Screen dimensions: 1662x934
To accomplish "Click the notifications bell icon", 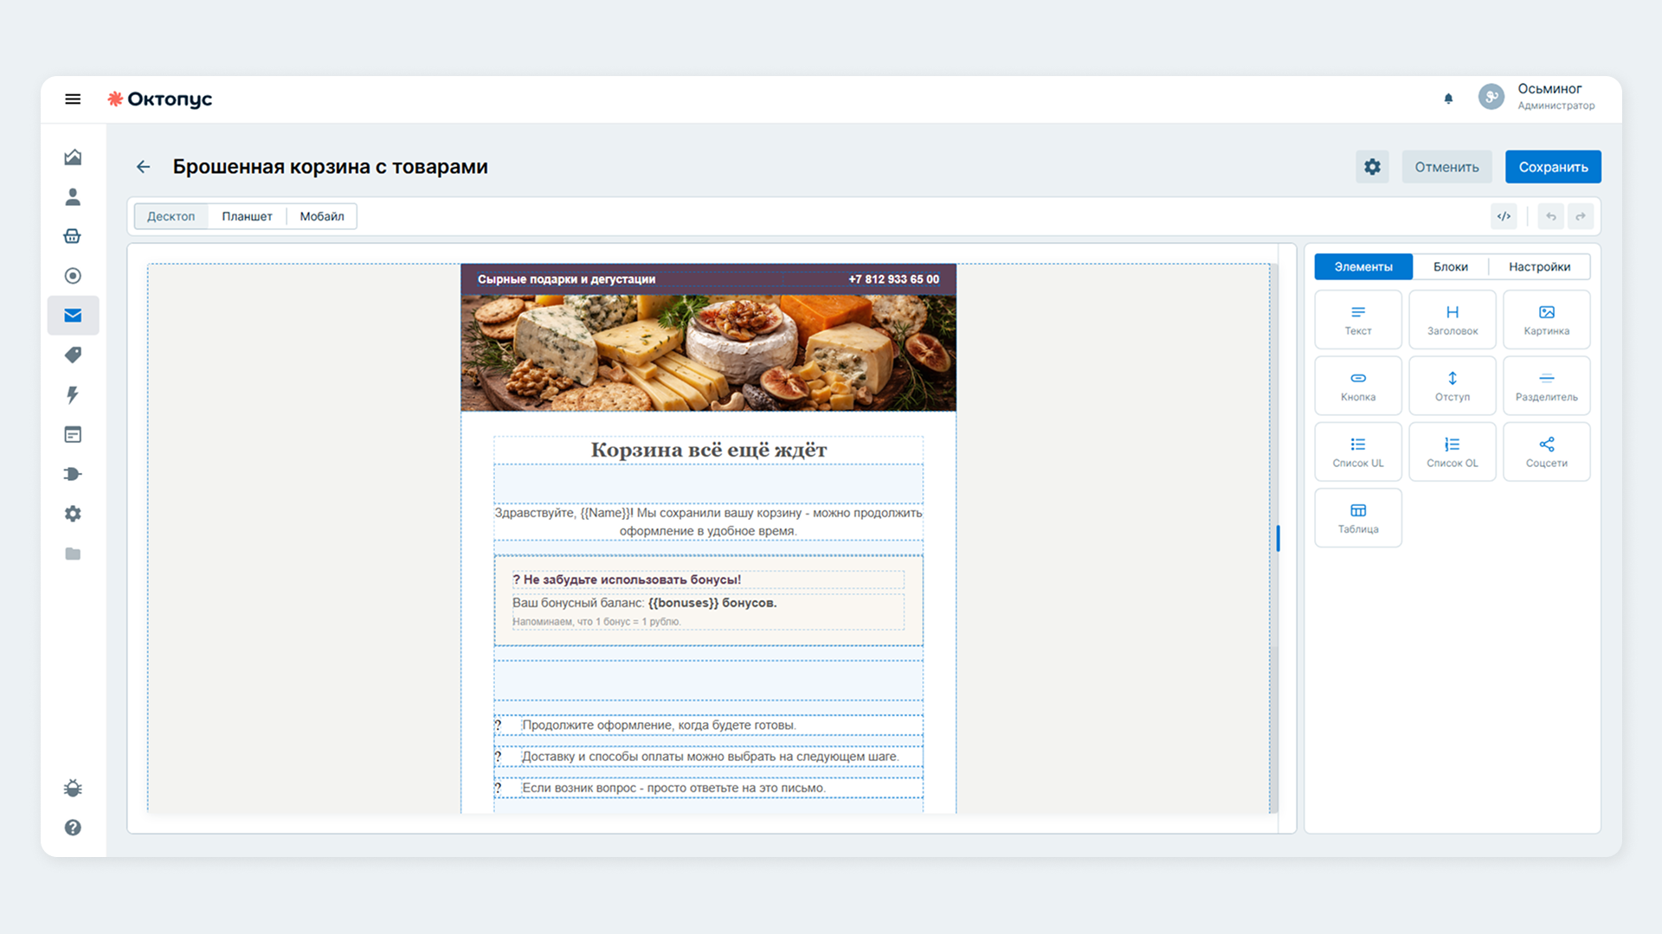I will point(1448,99).
